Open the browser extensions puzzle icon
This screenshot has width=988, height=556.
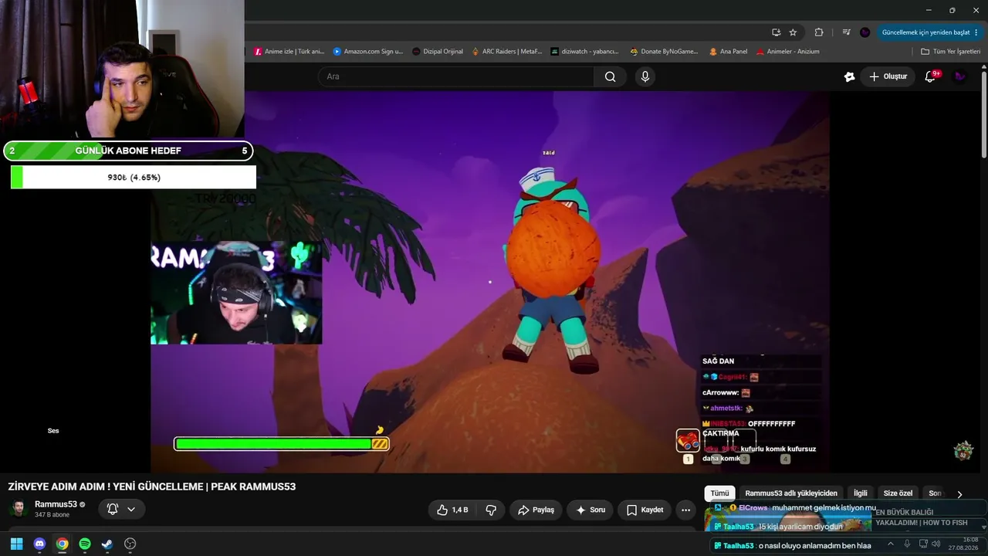click(x=819, y=32)
